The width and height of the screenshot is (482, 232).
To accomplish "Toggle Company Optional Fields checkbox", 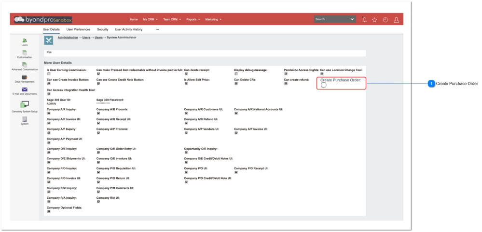I will (49, 211).
